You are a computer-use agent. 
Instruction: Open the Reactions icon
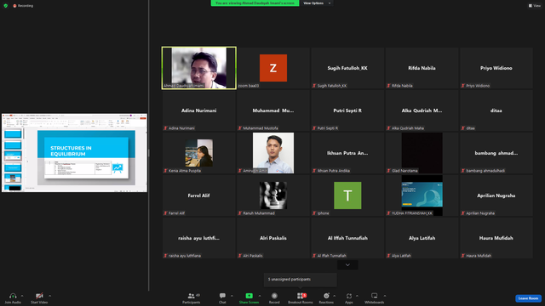tap(326, 296)
